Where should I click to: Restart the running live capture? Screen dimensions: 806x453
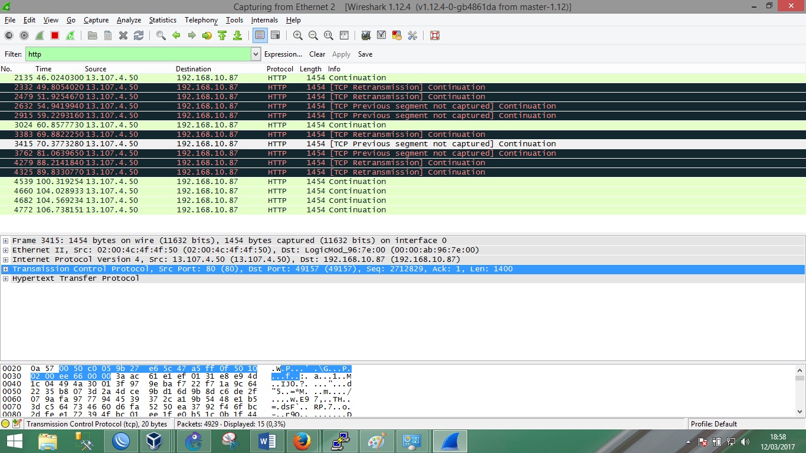tap(70, 35)
